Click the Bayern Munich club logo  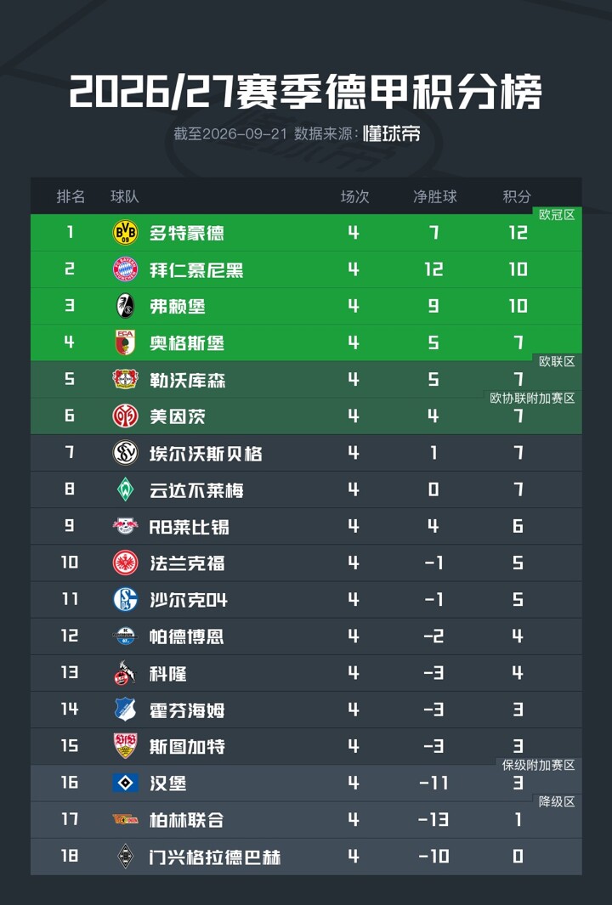coord(125,269)
